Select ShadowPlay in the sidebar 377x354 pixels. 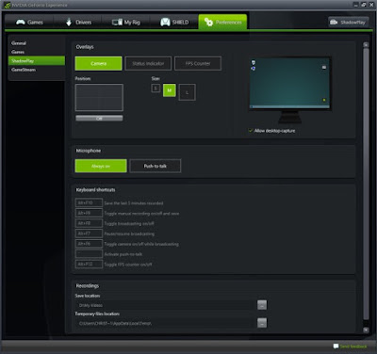point(37,60)
